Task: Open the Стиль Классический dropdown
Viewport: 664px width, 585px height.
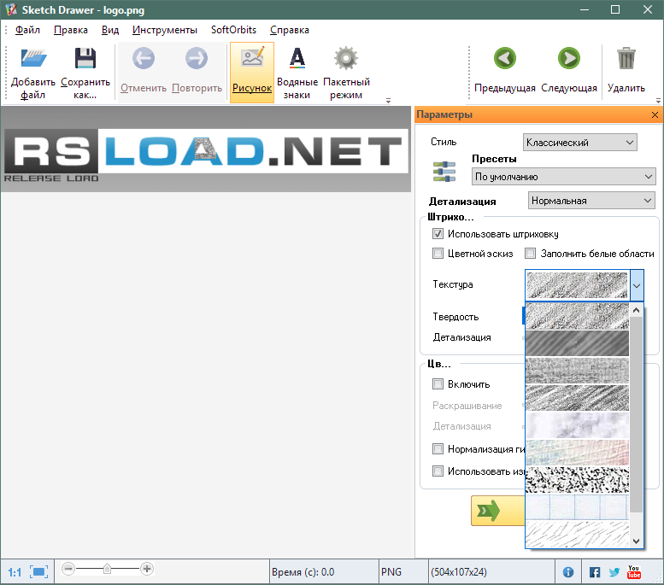Action: (x=579, y=143)
